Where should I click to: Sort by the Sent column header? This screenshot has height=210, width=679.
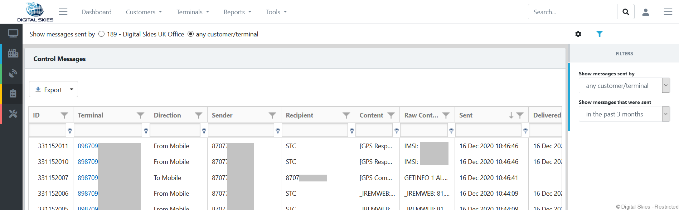(x=466, y=115)
